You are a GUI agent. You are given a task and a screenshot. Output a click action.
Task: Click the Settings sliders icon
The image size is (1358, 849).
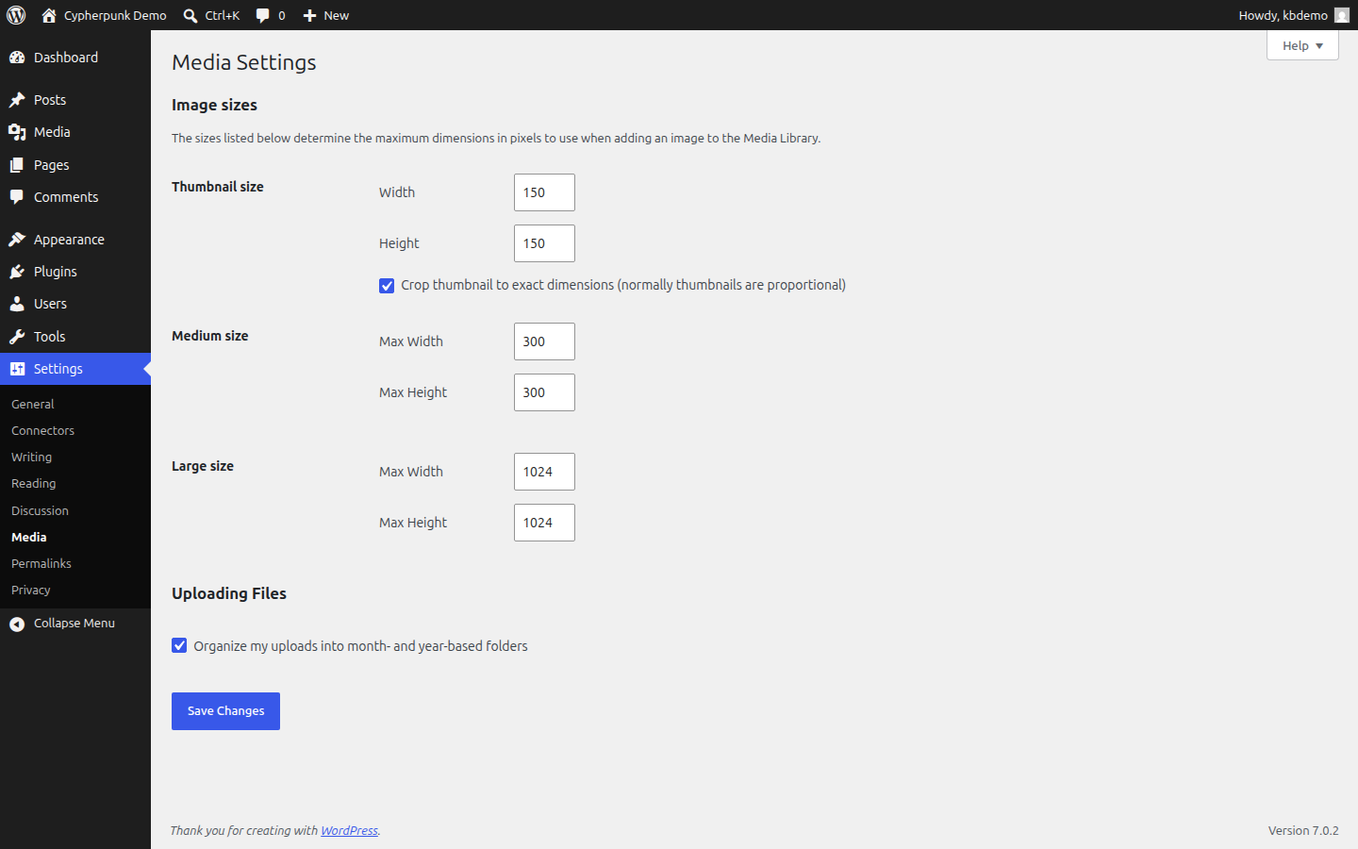(x=17, y=369)
